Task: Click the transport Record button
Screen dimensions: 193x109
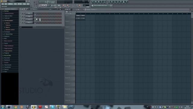Action: coord(49,5)
